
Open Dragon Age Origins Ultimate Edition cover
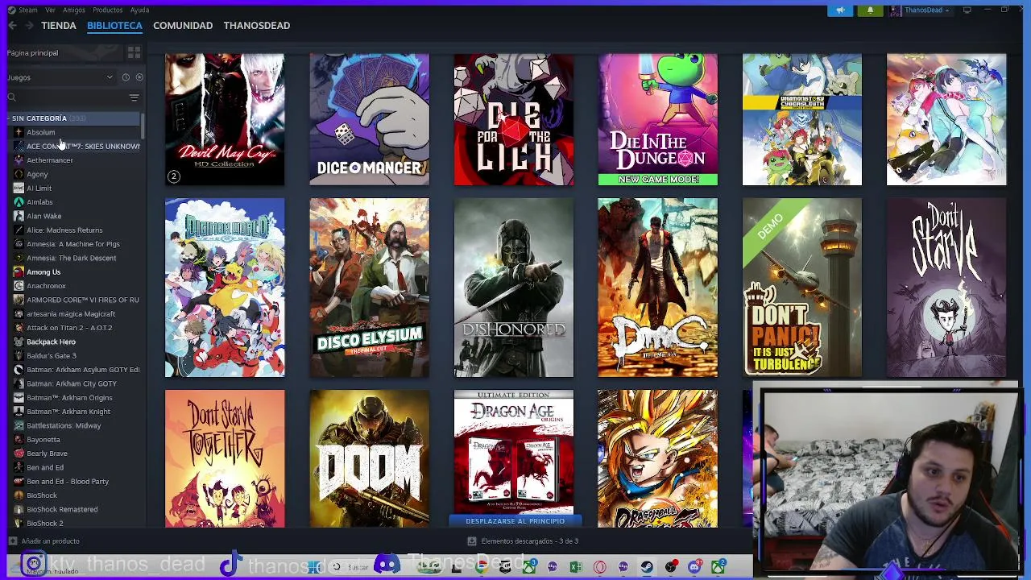pos(514,453)
